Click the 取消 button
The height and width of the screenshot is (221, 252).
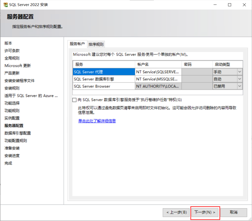coord(233,212)
